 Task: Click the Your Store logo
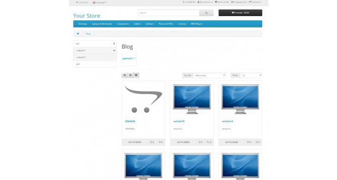pyautogui.click(x=86, y=16)
